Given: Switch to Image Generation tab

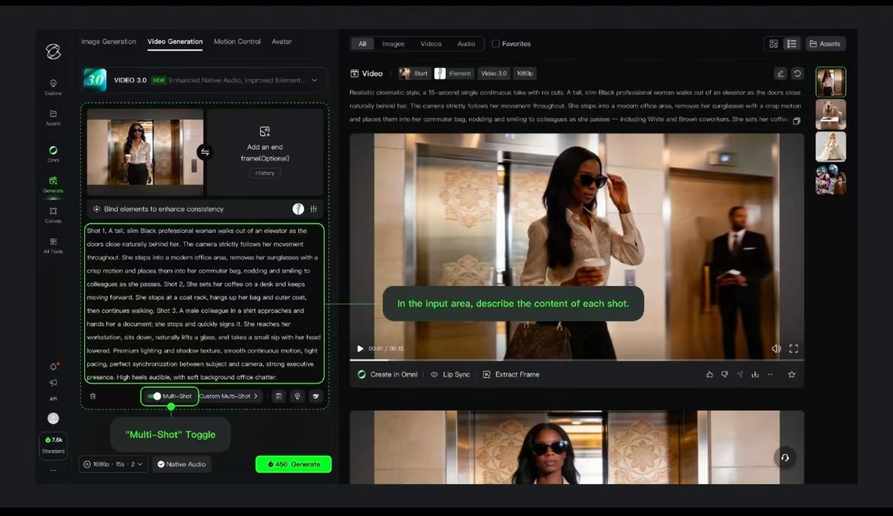Looking at the screenshot, I should pyautogui.click(x=109, y=42).
